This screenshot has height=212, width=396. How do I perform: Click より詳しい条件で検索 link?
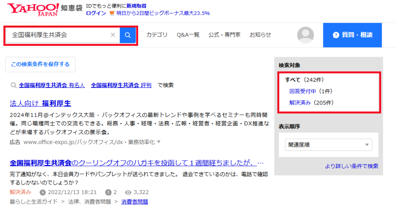click(352, 166)
